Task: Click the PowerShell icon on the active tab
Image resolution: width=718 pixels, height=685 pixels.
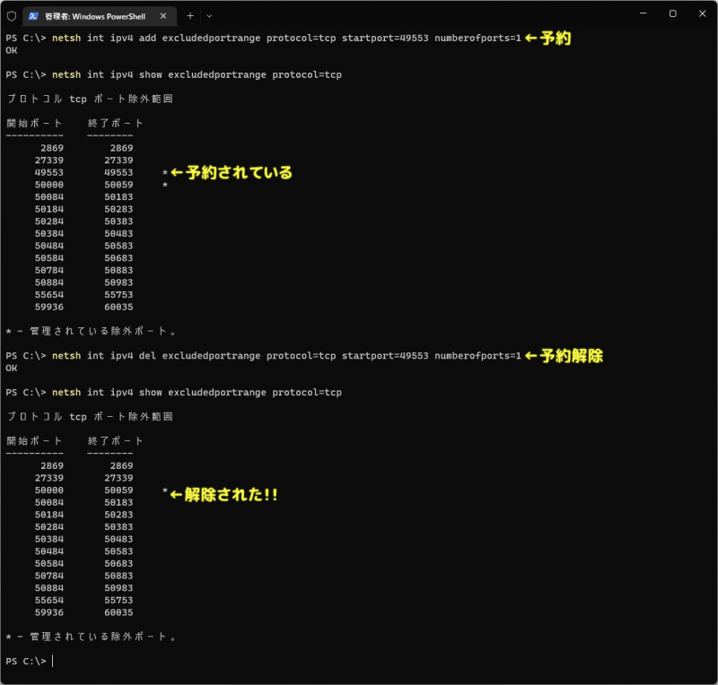Action: click(x=33, y=15)
